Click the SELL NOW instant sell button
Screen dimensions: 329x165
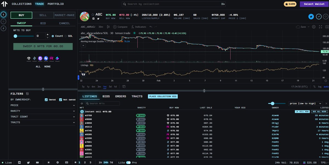pos(302,112)
